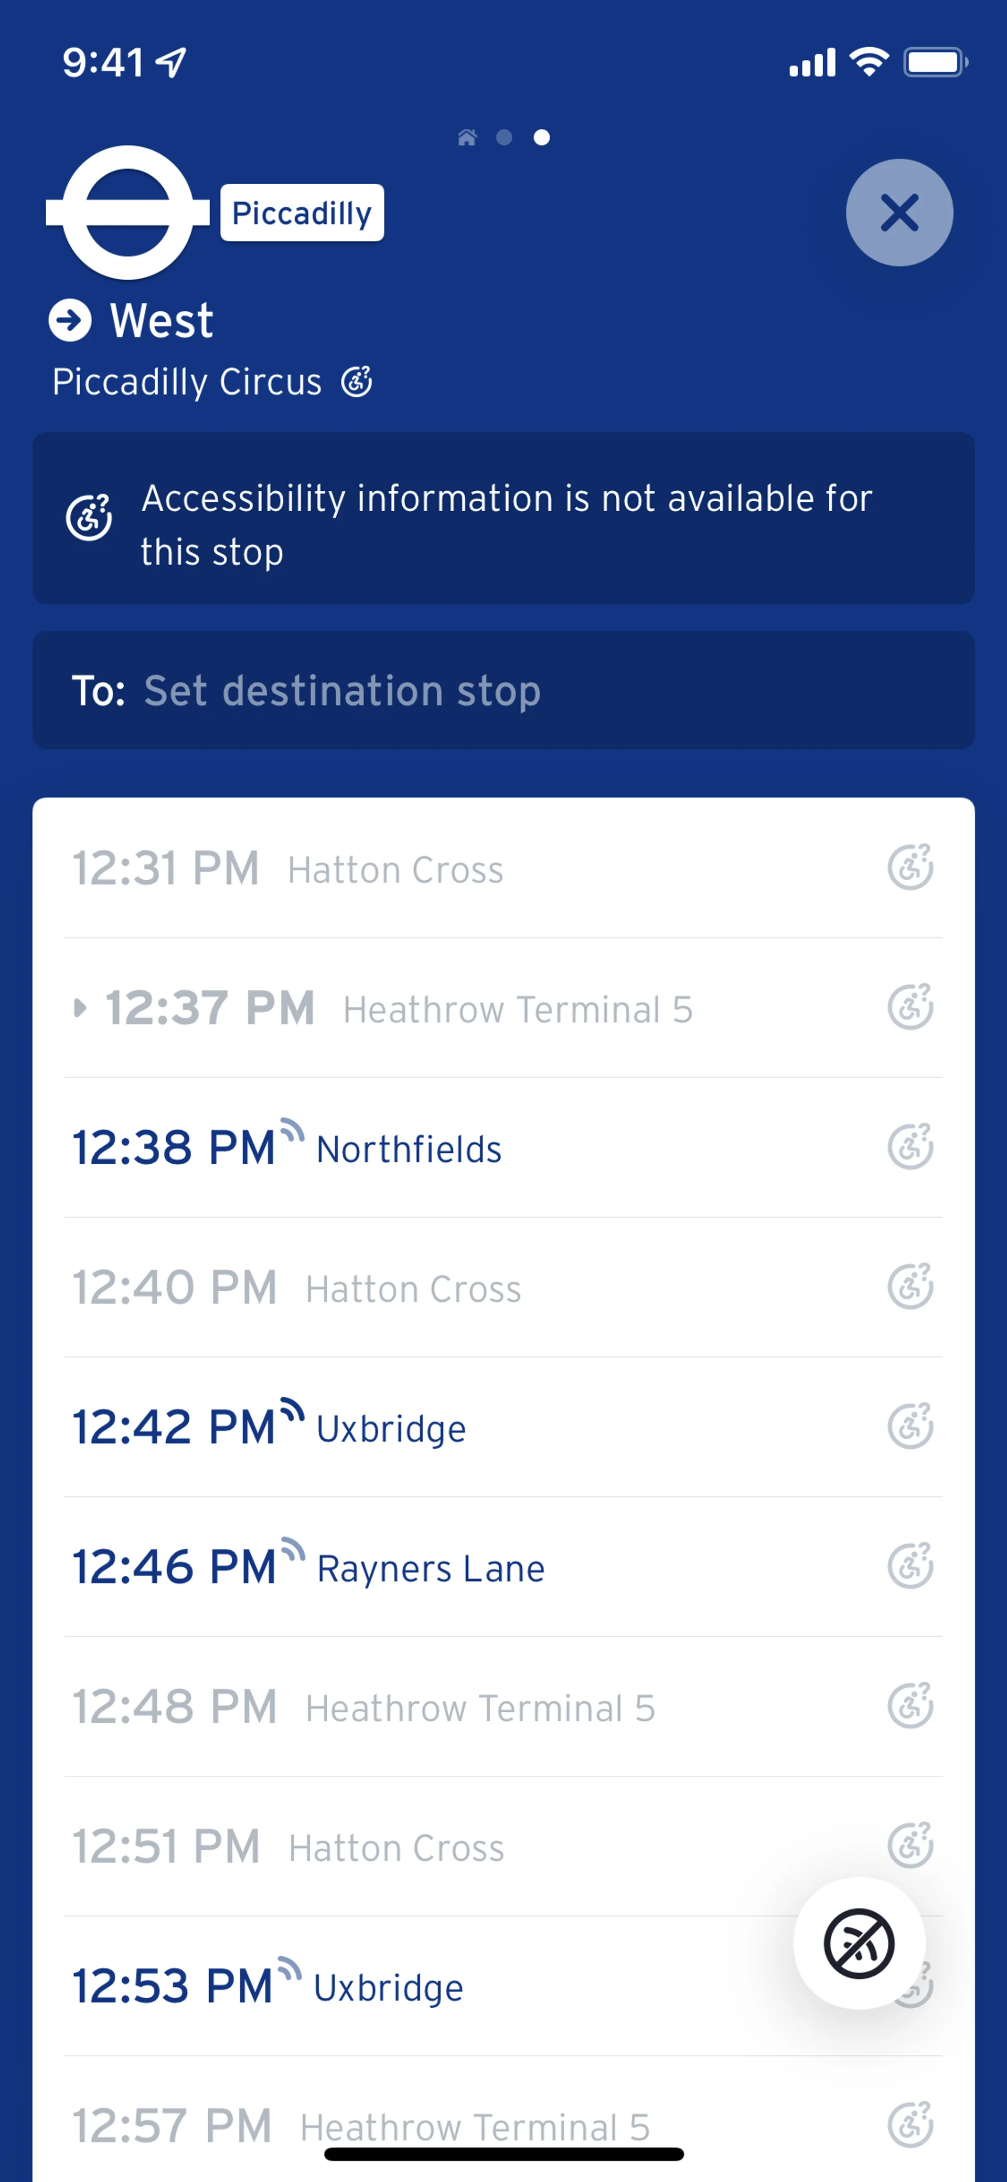Tap accessibility icon on 12:42 PM Uxbridge row
Image resolution: width=1007 pixels, height=2182 pixels.
[909, 1427]
